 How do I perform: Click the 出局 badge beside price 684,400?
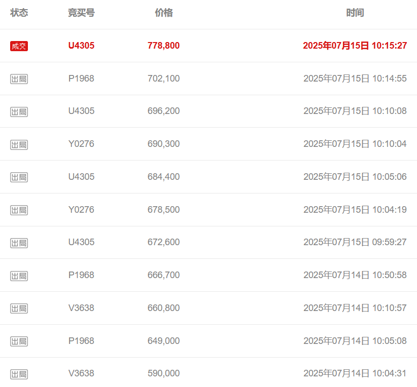pos(19,177)
